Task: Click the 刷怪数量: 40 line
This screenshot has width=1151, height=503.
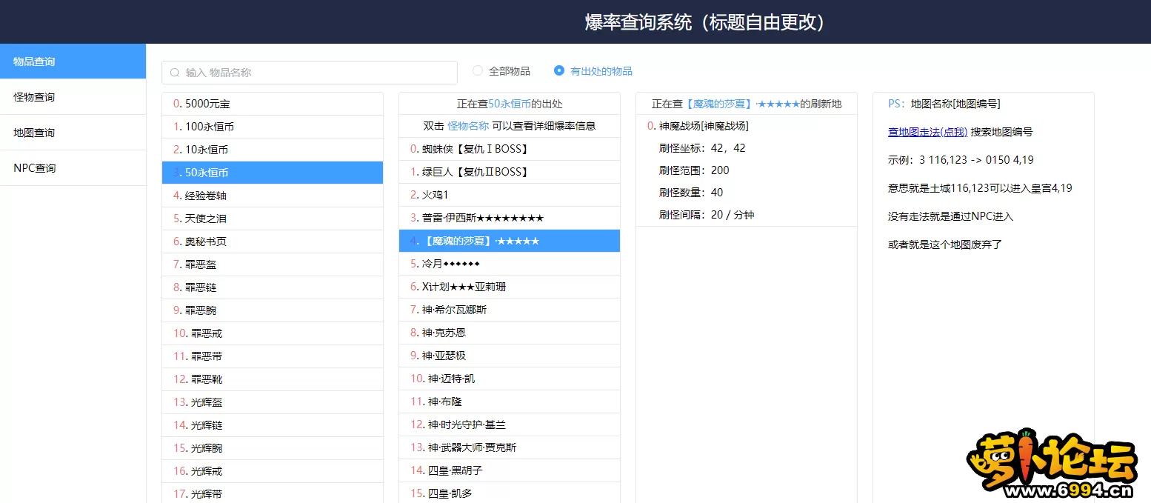Action: (691, 193)
